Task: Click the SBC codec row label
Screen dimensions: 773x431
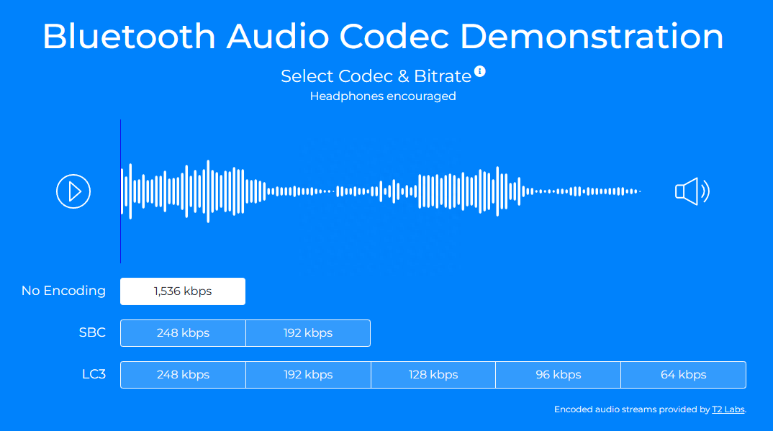Action: [x=92, y=332]
